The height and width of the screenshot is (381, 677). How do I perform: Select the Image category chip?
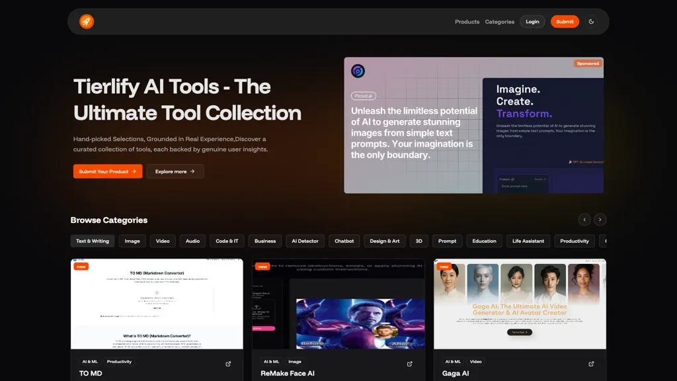(x=132, y=241)
